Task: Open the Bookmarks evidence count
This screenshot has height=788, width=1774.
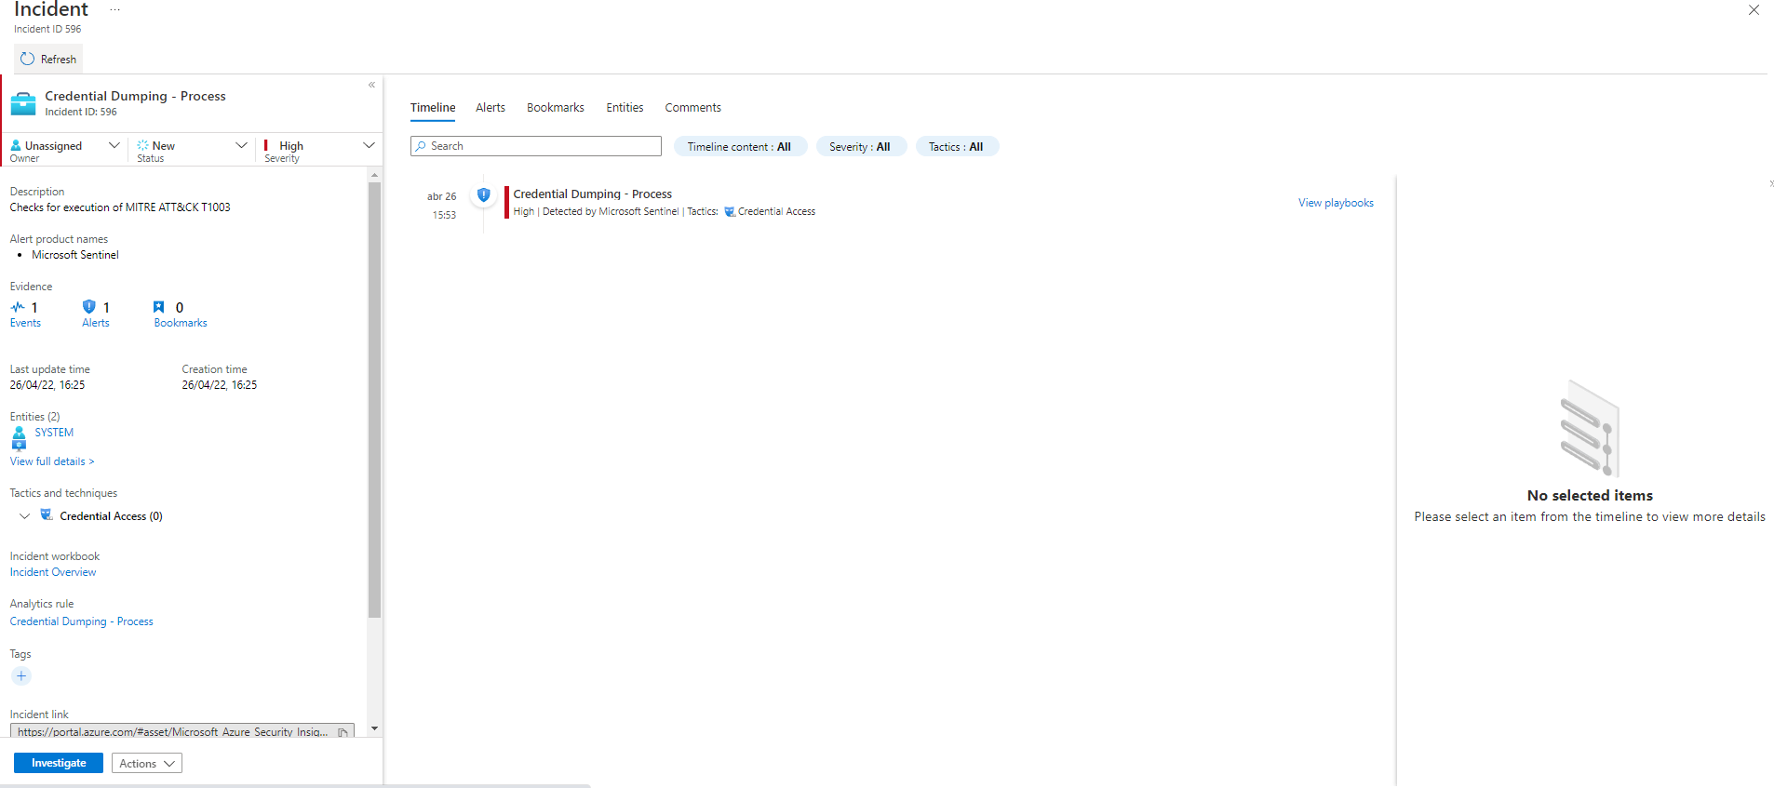Action: 159,308
